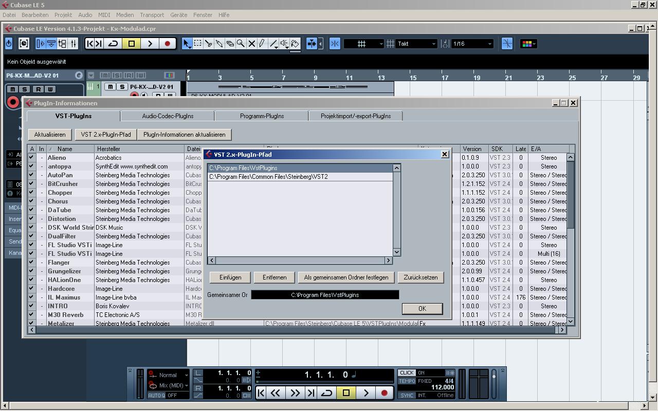Toggle AUTO Q in transport panel
The image size is (658, 411).
[x=156, y=395]
